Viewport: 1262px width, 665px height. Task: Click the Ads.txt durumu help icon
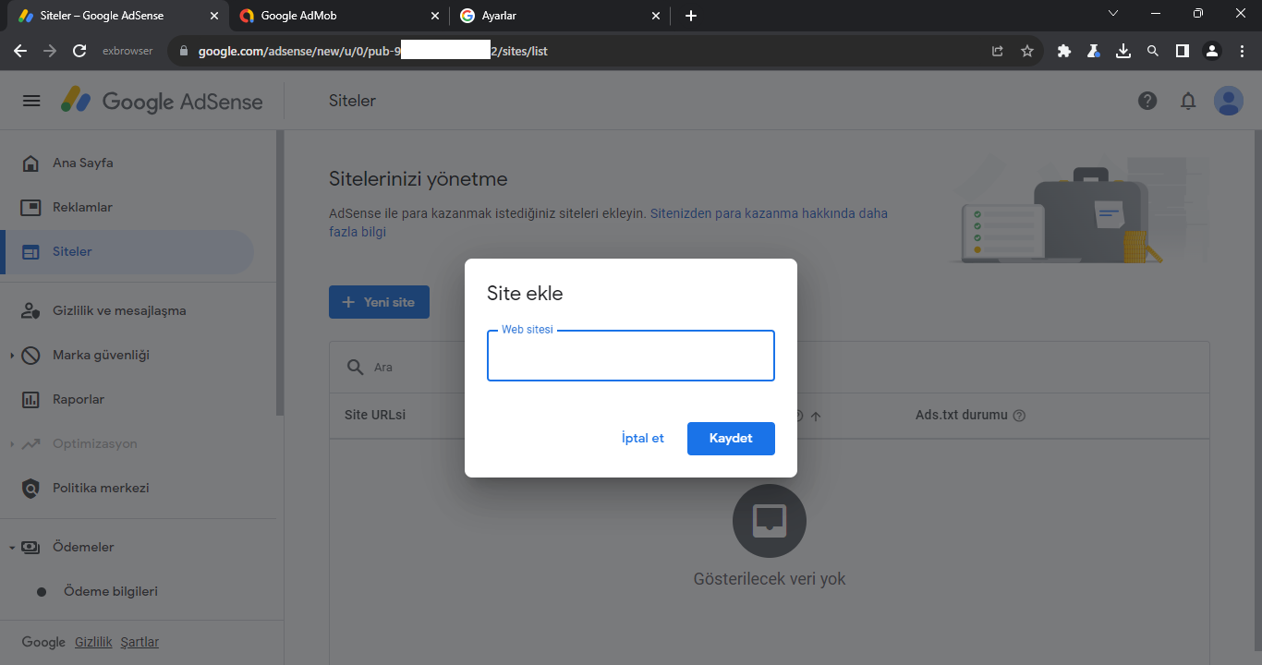pyautogui.click(x=1019, y=416)
